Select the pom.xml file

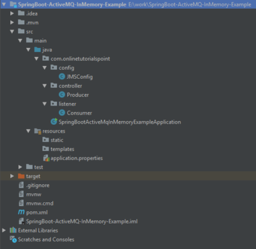37,213
